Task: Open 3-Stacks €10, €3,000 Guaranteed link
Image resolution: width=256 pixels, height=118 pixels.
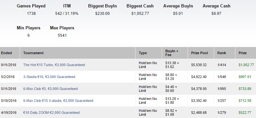Action: pyautogui.click(x=49, y=77)
